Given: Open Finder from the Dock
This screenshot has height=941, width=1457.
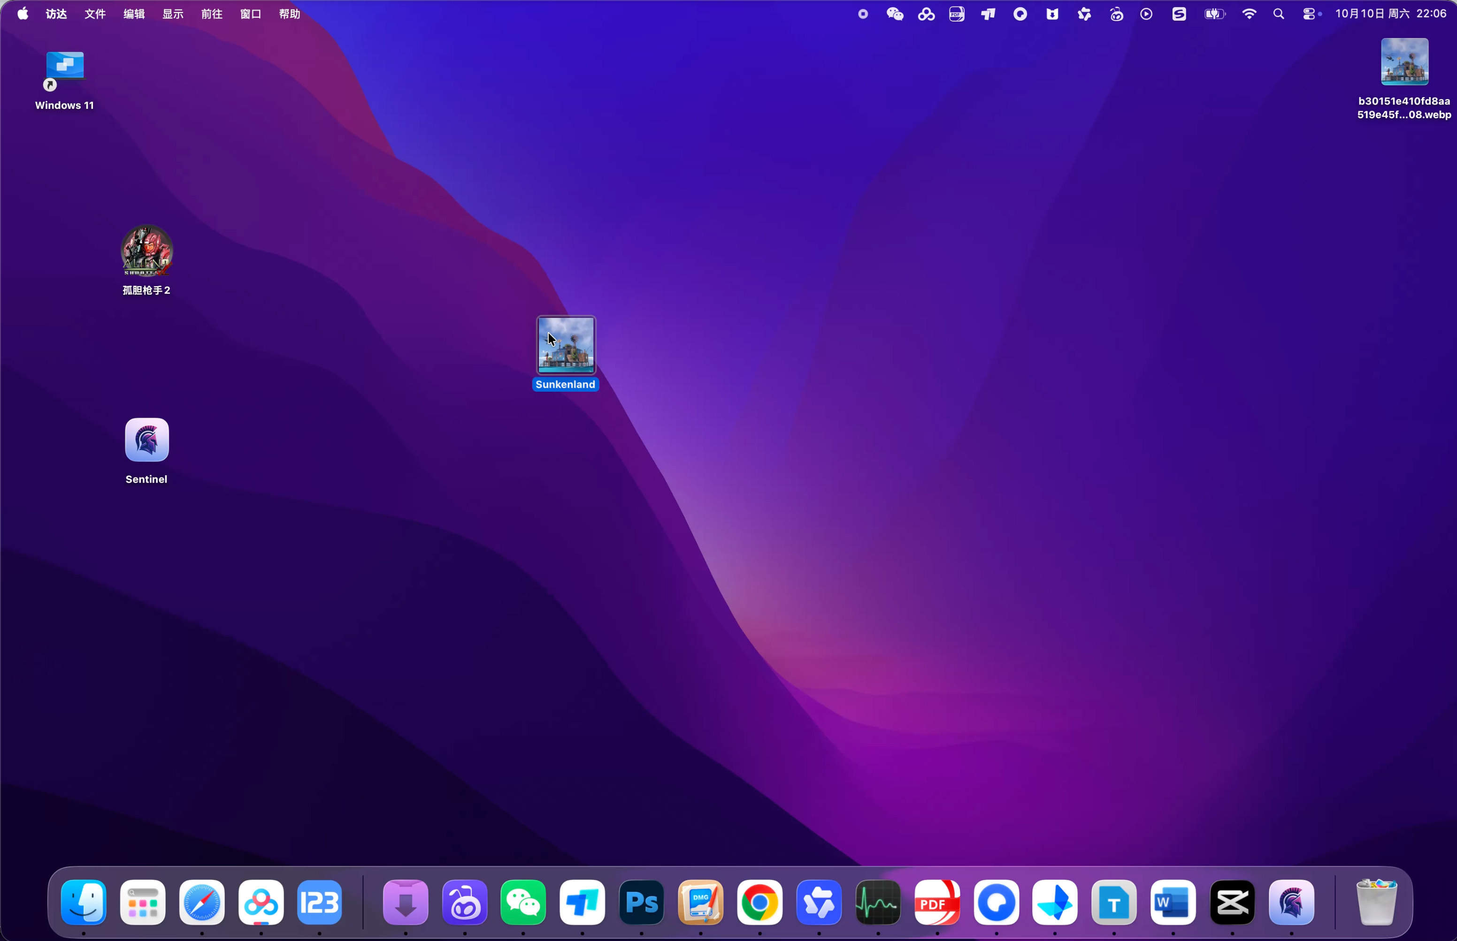Looking at the screenshot, I should pyautogui.click(x=84, y=903).
